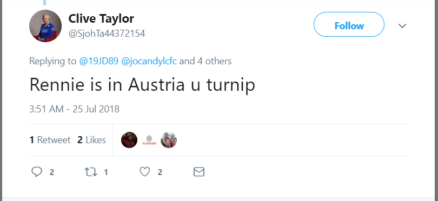The width and height of the screenshot is (438, 201).
Task: Click the Clive Taylor display name
Action: tap(101, 19)
